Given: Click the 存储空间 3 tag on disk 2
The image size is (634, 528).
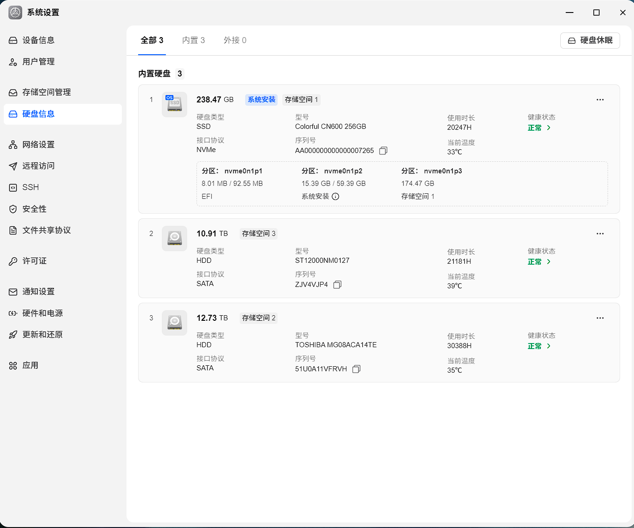Looking at the screenshot, I should 259,234.
